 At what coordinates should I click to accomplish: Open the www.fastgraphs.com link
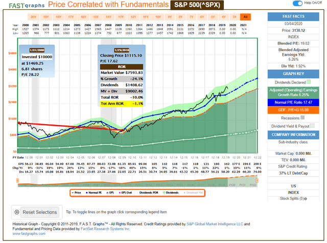coord(29,234)
